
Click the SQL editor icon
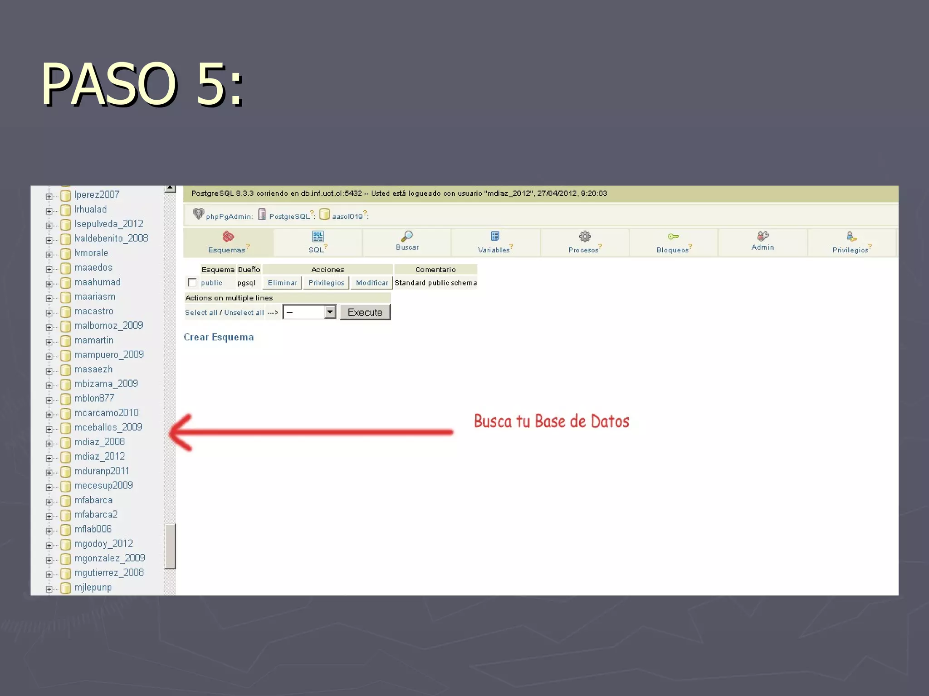pyautogui.click(x=318, y=236)
